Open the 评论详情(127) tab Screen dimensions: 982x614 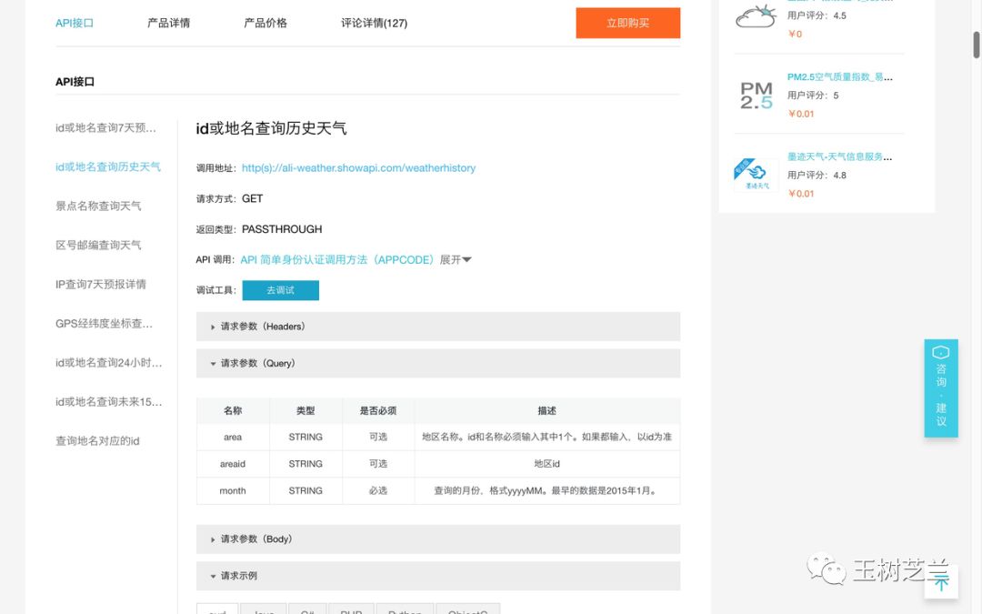pyautogui.click(x=374, y=23)
